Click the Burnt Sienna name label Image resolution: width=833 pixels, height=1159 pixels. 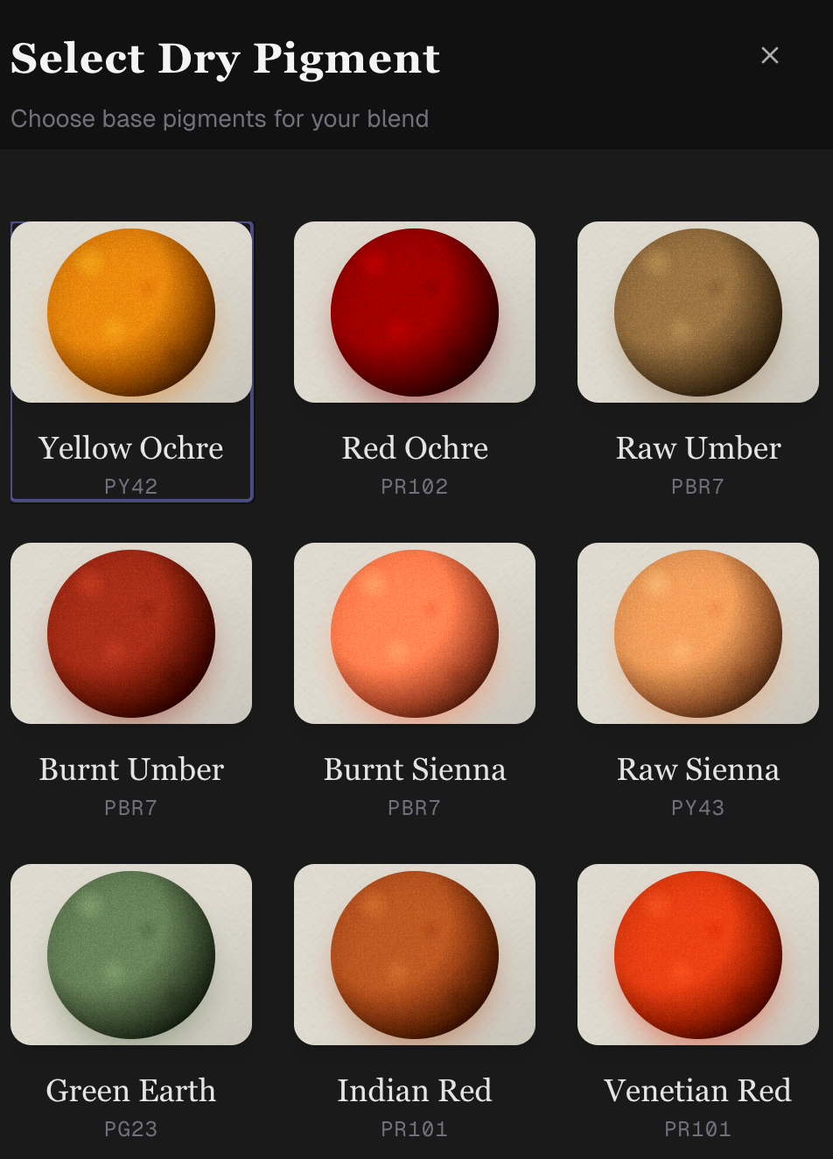pos(415,769)
